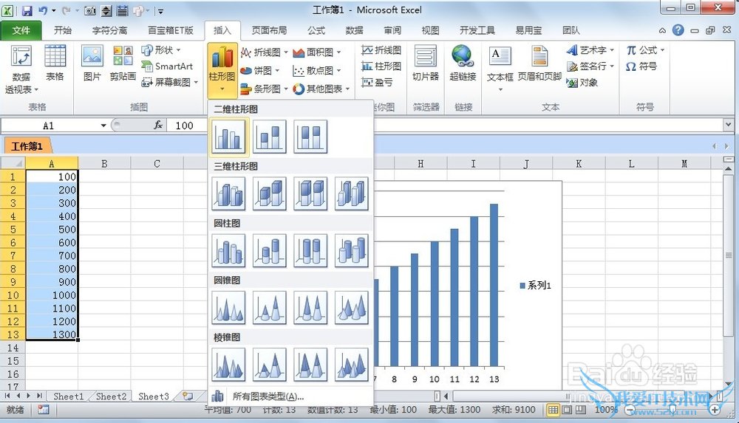Switch to Normal view in status bar
The height and width of the screenshot is (423, 739).
pyautogui.click(x=553, y=410)
